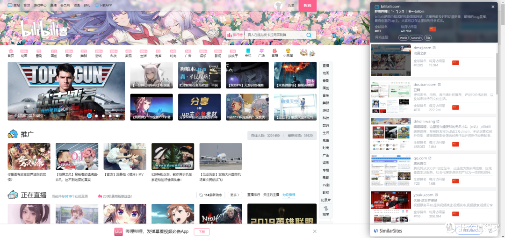
Task: Open the 小黑屋 scales icon
Action: (x=288, y=51)
